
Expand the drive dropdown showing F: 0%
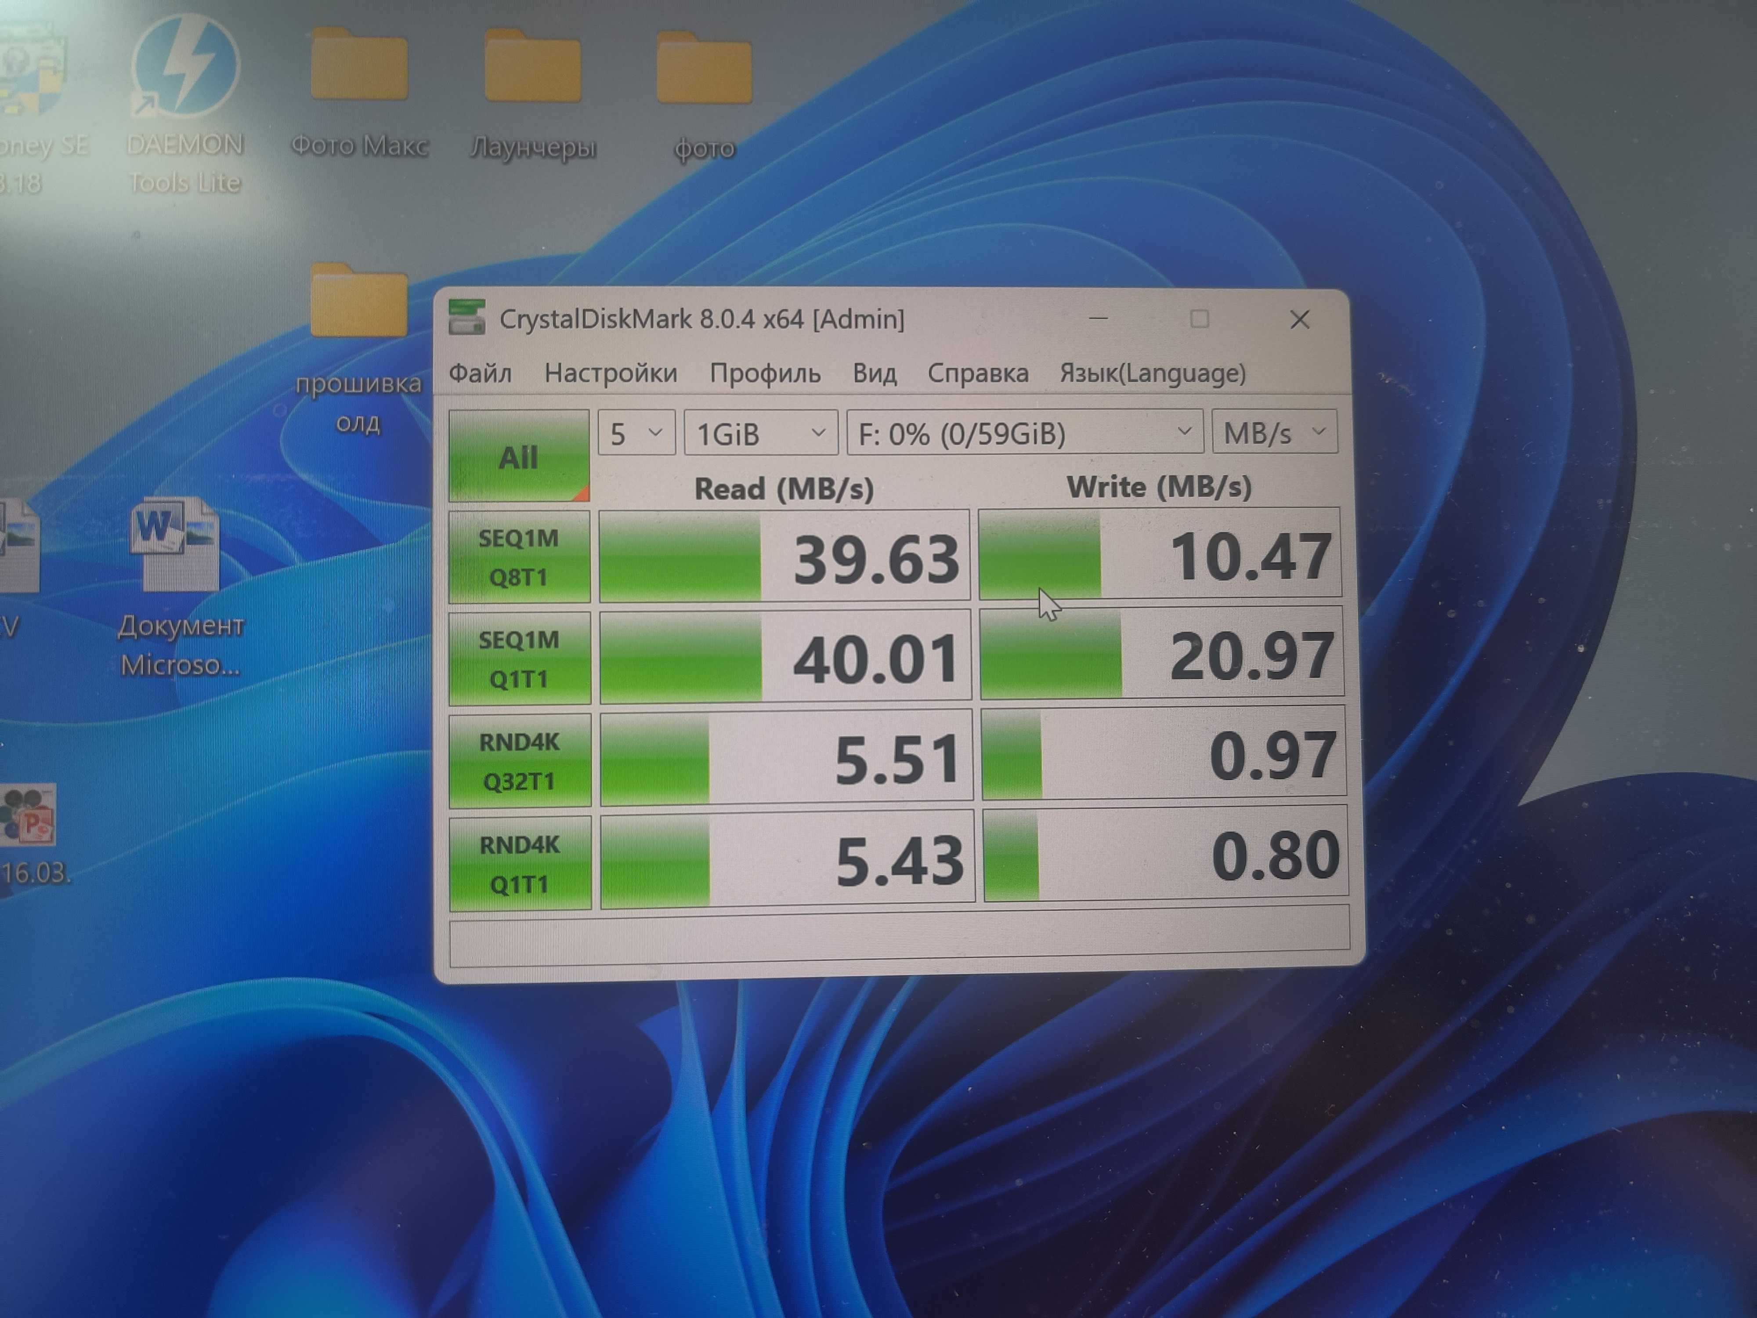tap(1025, 432)
